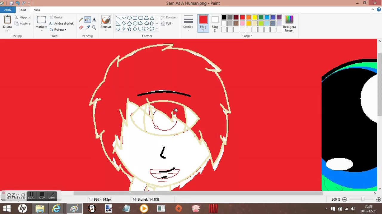Screen dimensions: 382x214
Task: Switch to the Start tab
Action: 23,10
